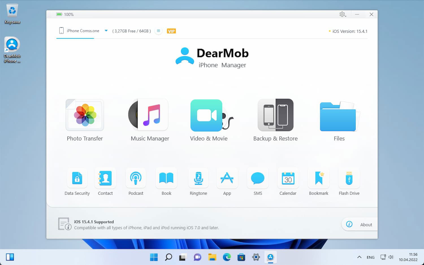Image resolution: width=424 pixels, height=265 pixels.
Task: Click the VIP badge
Action: [x=171, y=31]
